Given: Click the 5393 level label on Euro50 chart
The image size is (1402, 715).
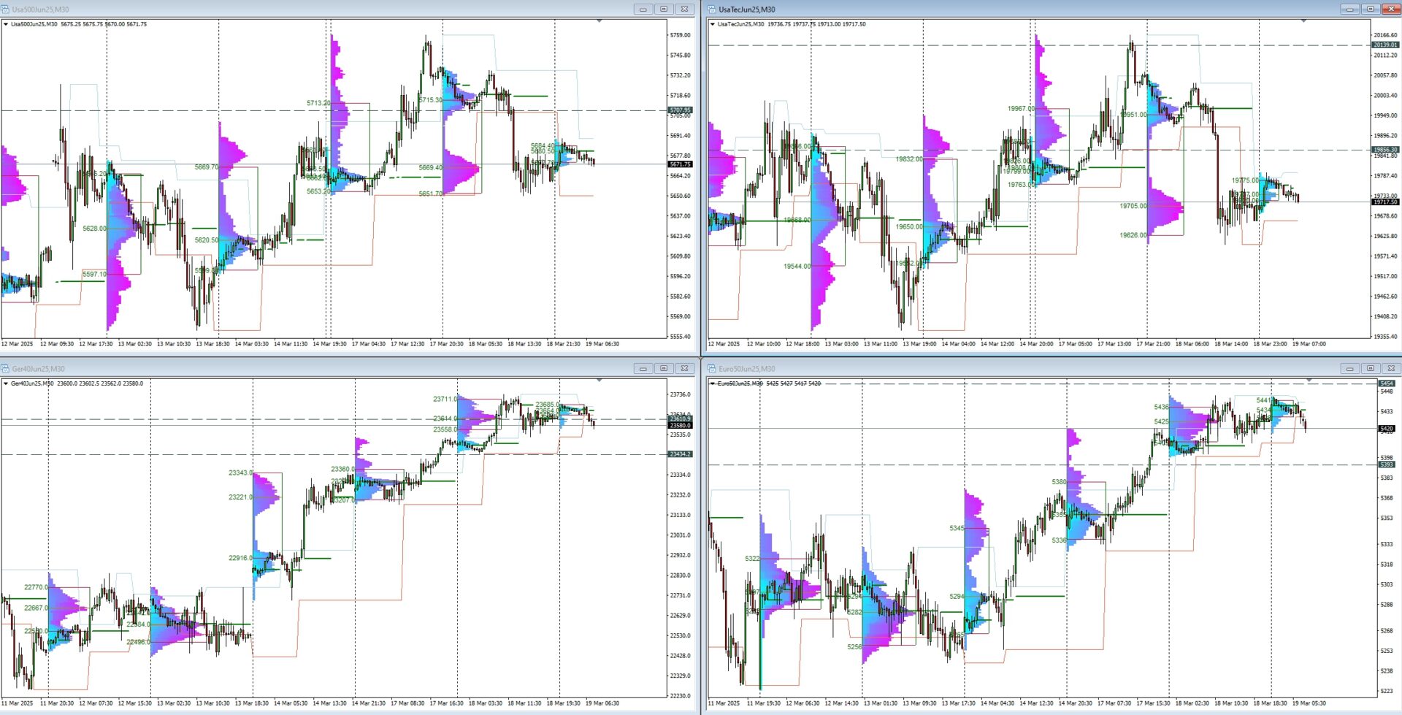Looking at the screenshot, I should tap(1385, 464).
